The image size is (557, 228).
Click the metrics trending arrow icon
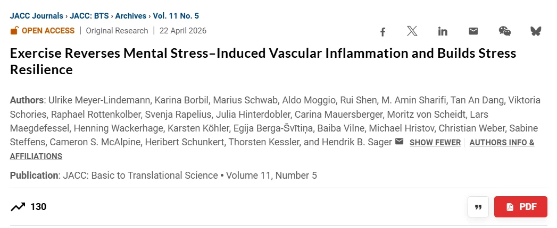pos(18,207)
